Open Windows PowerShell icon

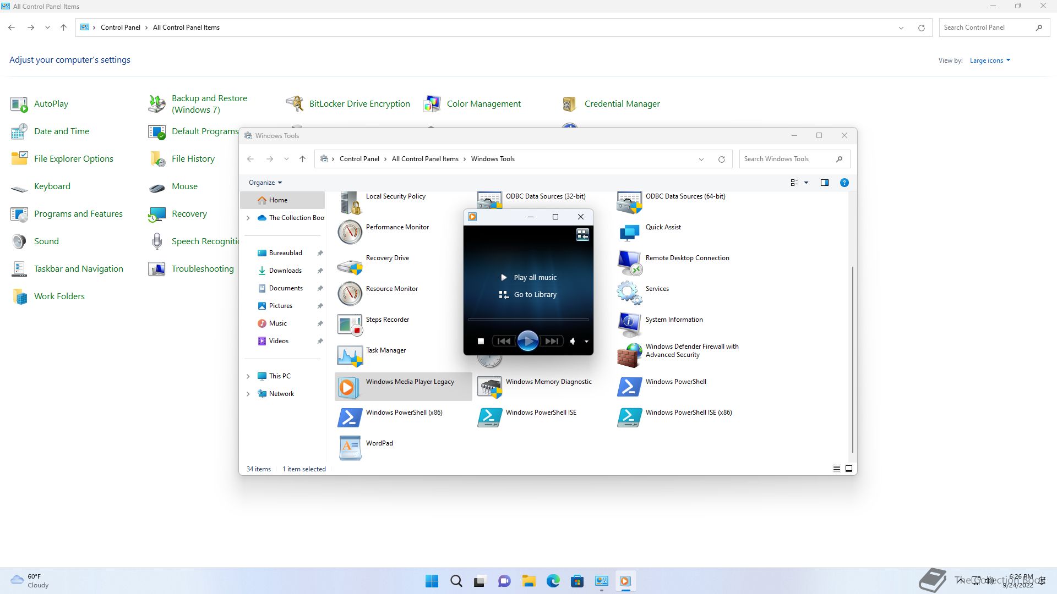[629, 387]
